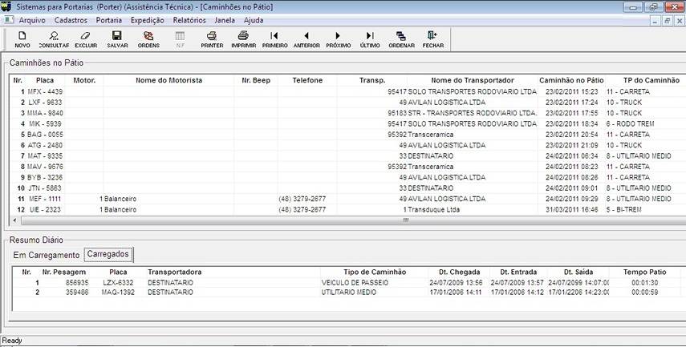Click the Printer toolbar icon
This screenshot has width=686, height=347.
(212, 39)
